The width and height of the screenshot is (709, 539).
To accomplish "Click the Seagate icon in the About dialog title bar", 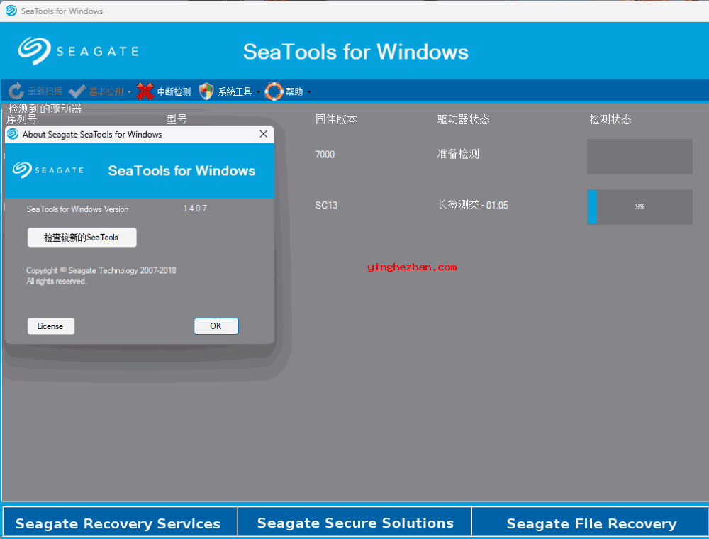I will pos(13,134).
